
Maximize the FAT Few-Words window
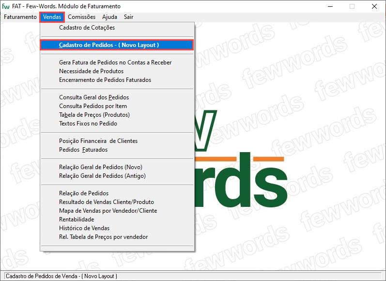[x=352, y=6]
